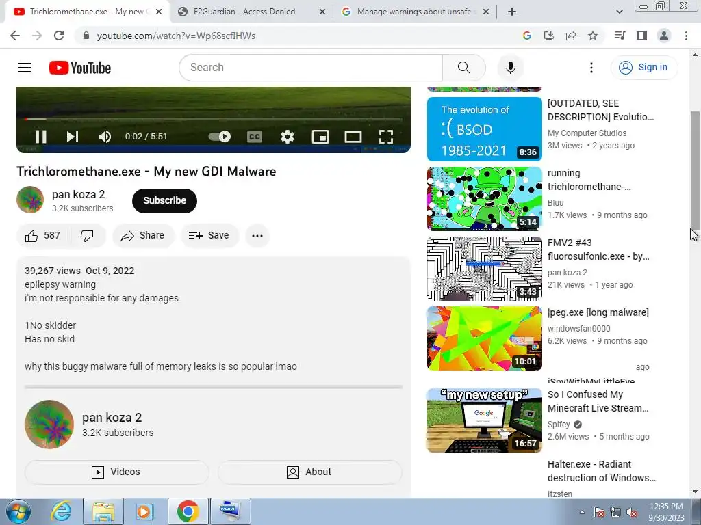This screenshot has width=701, height=525.
Task: Click install app icon in address bar
Action: click(549, 36)
